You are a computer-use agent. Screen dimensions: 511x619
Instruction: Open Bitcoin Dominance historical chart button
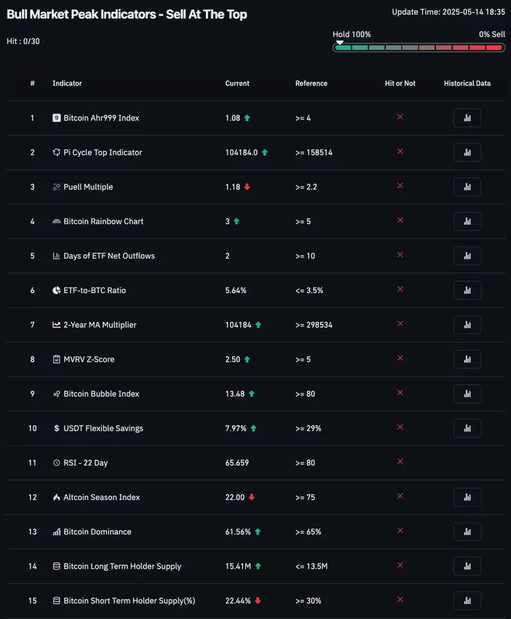pos(467,532)
